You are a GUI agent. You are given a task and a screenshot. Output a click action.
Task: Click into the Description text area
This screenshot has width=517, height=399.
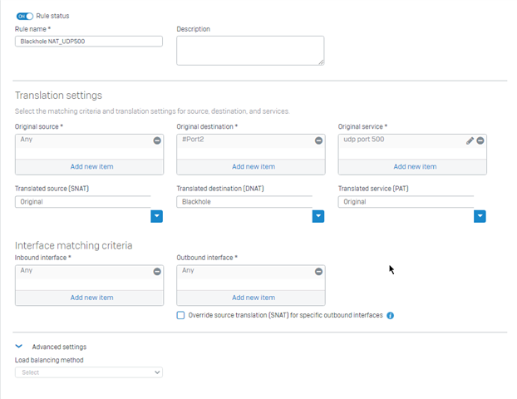250,51
